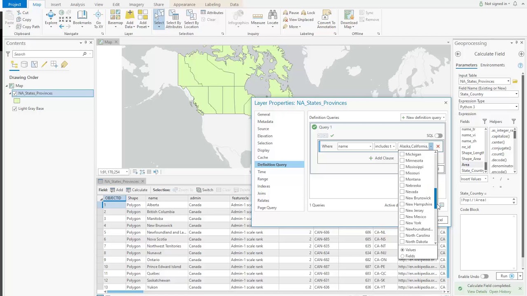Toggle NA_States_Provinces layer visibility
The image size is (527, 296).
[15, 93]
